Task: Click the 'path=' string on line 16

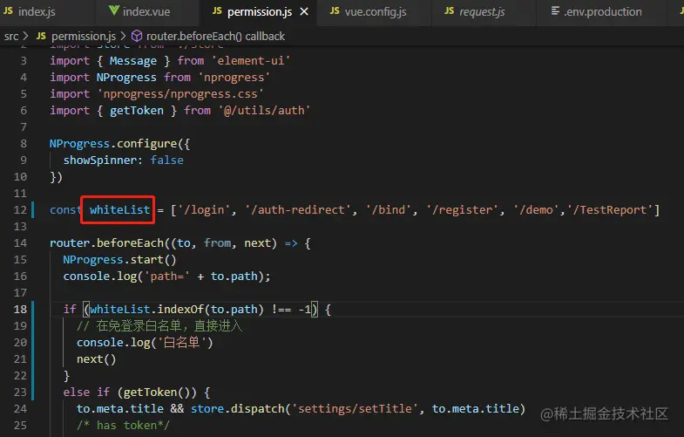Action: pos(167,277)
